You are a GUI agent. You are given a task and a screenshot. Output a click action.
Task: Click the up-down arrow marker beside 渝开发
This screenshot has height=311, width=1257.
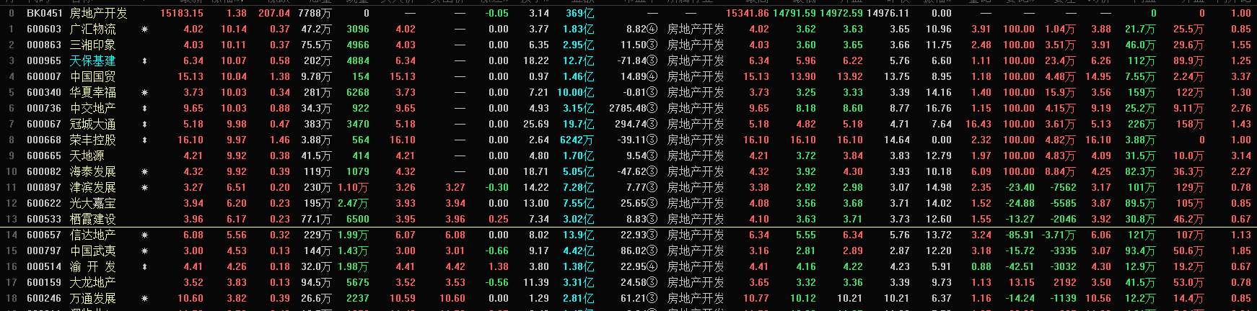145,267
